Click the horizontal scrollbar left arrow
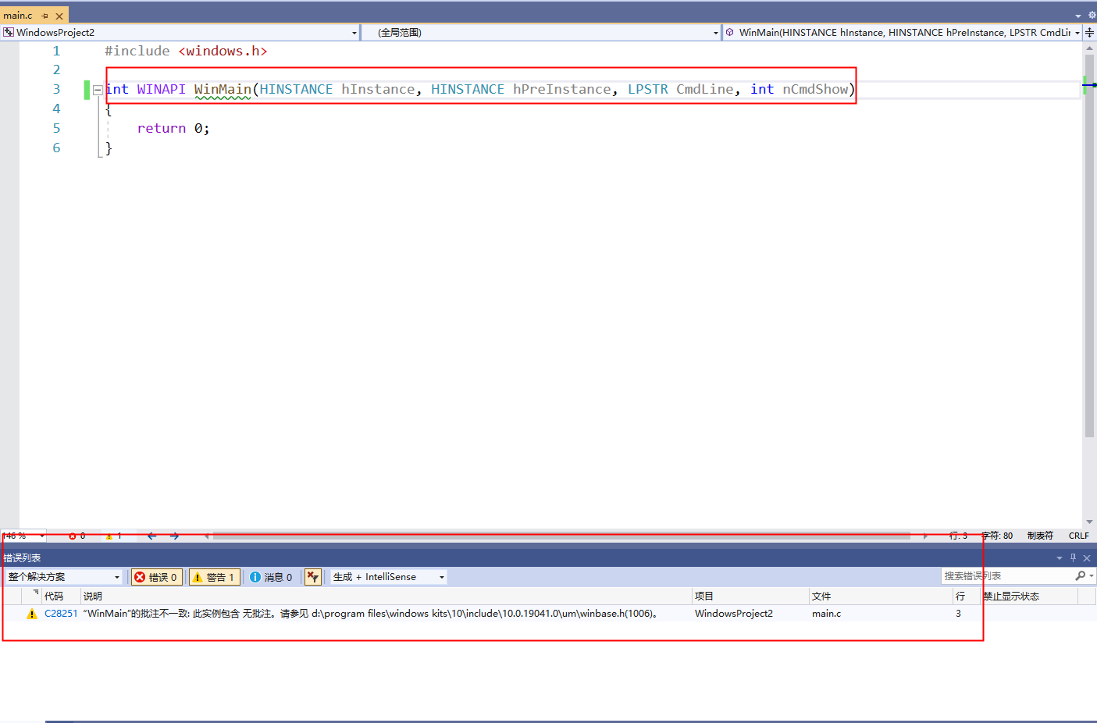 206,536
